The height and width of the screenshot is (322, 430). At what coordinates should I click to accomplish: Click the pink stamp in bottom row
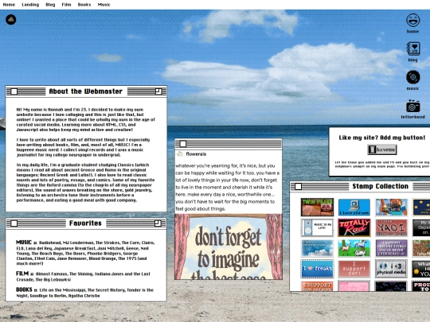point(354,286)
